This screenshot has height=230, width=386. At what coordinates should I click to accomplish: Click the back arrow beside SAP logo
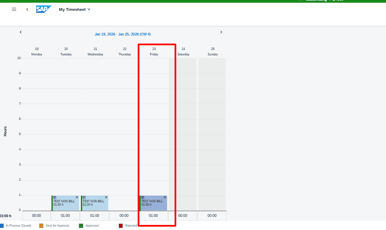point(27,9)
